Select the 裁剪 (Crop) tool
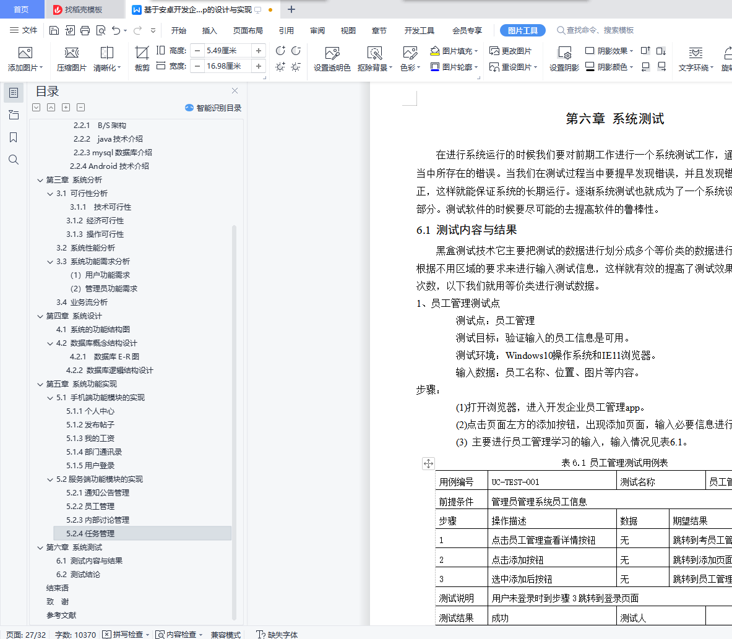 click(x=142, y=59)
